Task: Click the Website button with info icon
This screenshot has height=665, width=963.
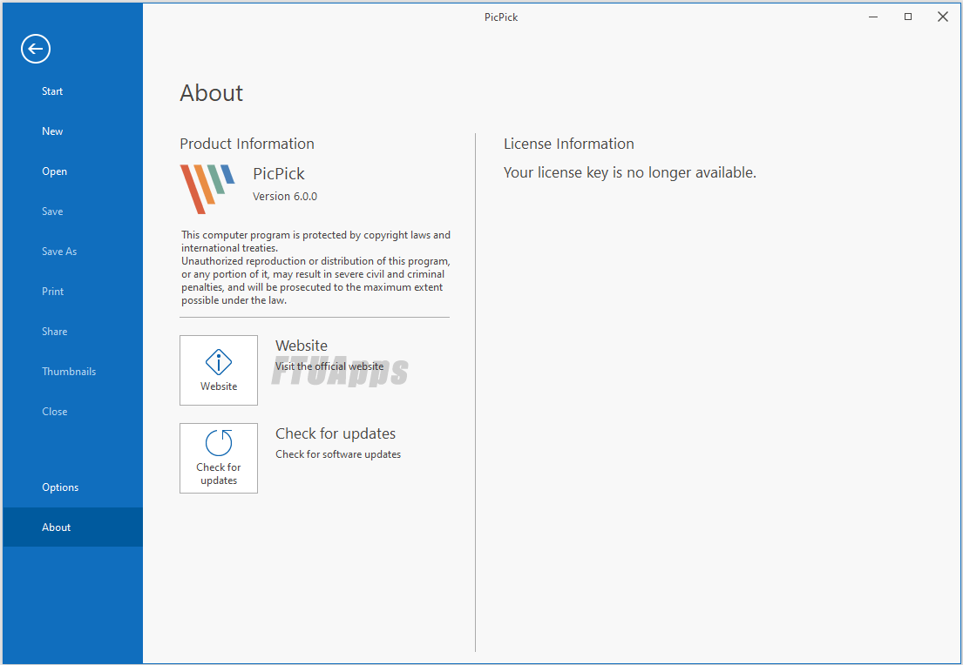Action: 219,370
